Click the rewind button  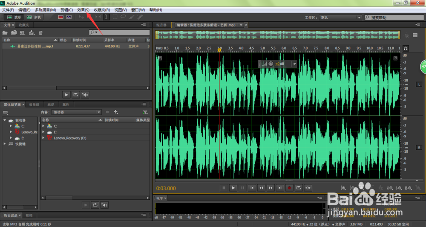pos(262,188)
